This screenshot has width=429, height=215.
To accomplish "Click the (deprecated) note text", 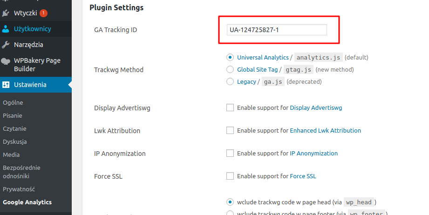I will (304, 82).
